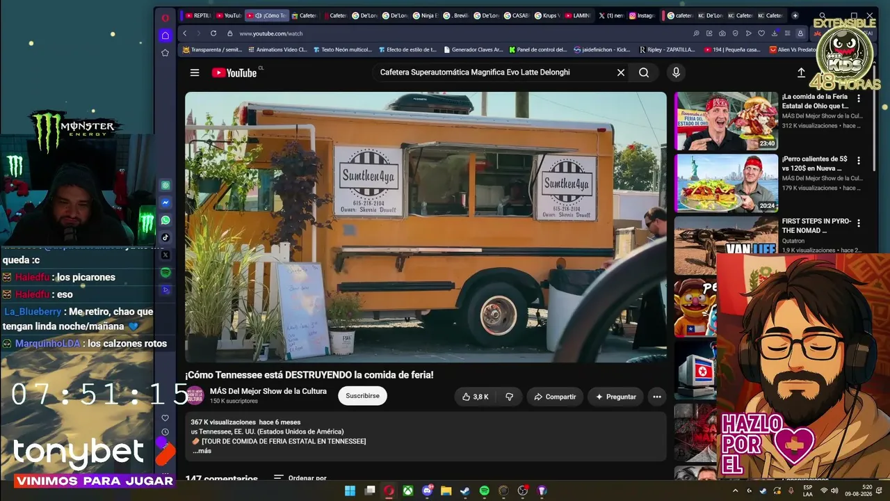
Task: Expand the video description with ...más
Action: point(202,451)
